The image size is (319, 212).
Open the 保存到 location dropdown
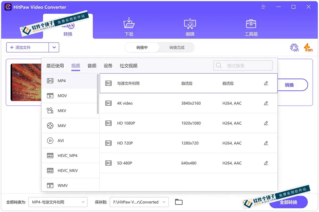[139, 202]
